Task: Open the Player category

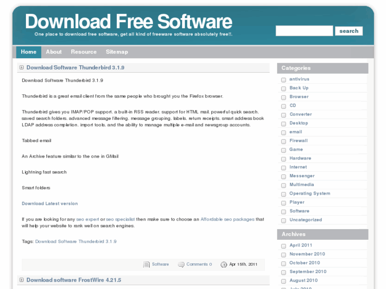Action: coord(297,202)
